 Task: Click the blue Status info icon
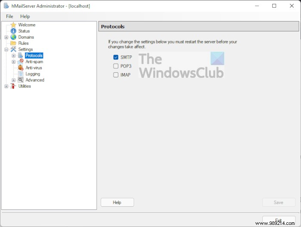[x=13, y=31]
